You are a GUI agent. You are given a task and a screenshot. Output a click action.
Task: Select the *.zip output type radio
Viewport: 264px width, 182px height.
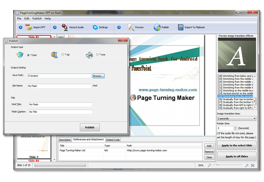(63, 55)
